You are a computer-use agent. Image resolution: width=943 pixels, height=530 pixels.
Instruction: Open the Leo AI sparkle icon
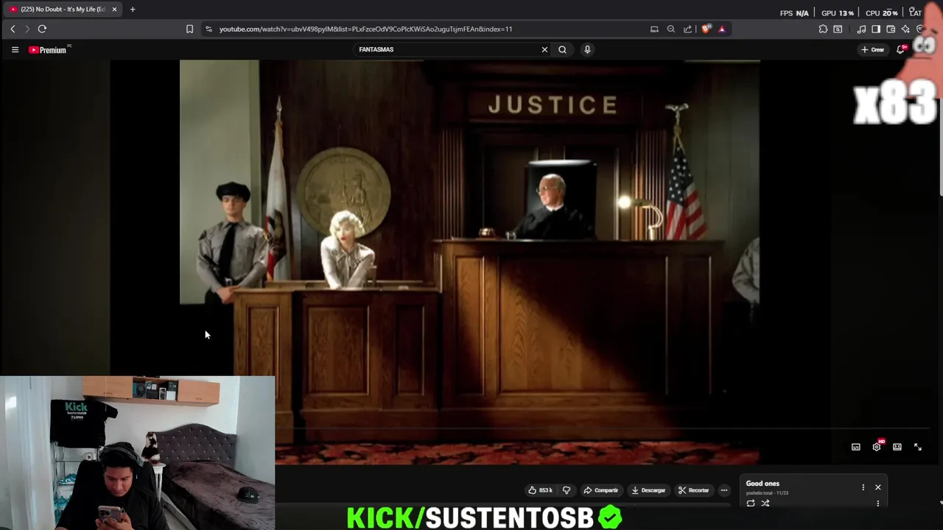(x=905, y=29)
